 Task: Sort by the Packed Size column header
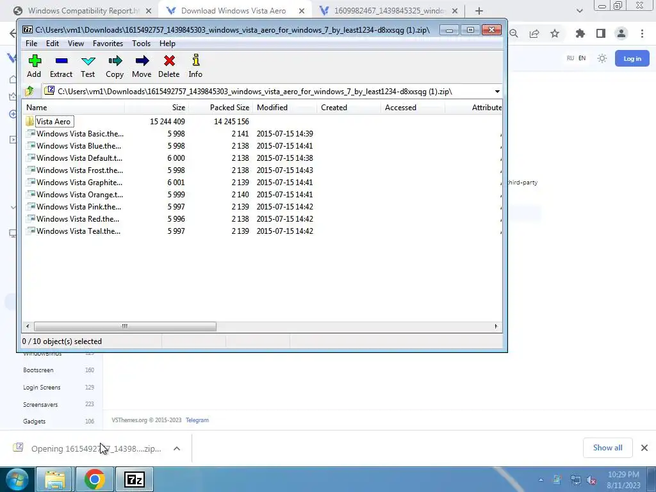[220, 108]
